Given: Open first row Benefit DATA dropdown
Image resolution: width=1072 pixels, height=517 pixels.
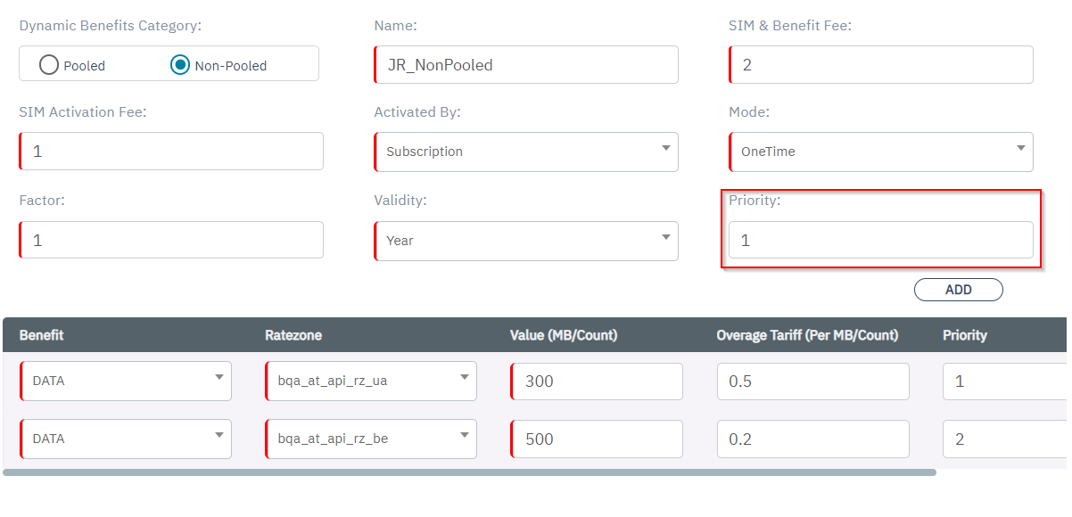Looking at the screenshot, I should pyautogui.click(x=126, y=381).
